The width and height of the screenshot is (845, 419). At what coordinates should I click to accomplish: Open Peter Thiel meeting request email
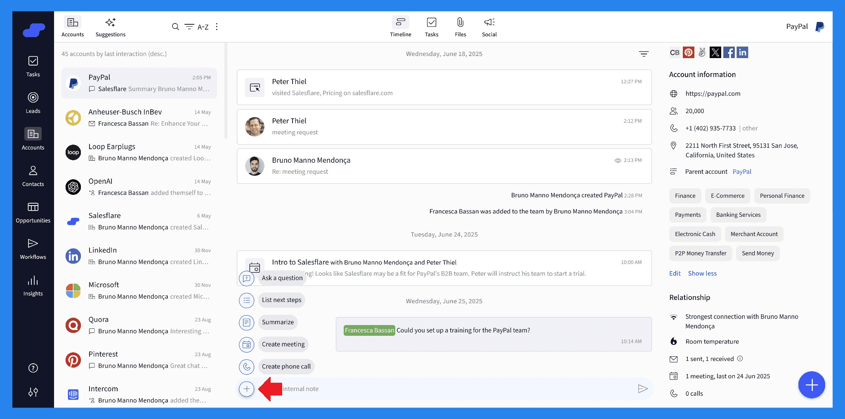point(444,127)
